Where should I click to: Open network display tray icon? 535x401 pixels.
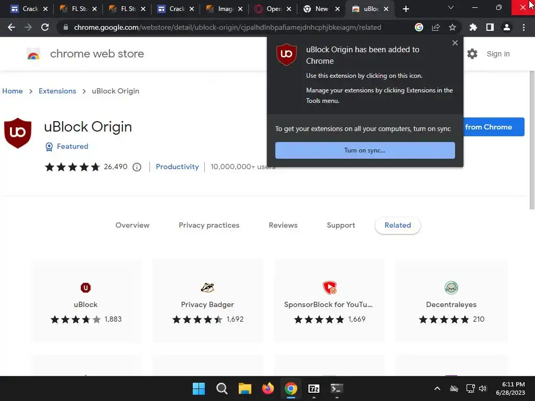coord(471,388)
